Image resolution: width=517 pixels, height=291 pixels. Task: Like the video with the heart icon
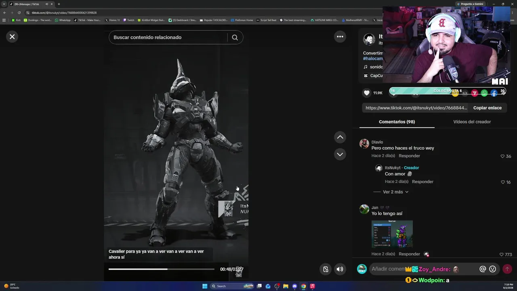pos(367,93)
